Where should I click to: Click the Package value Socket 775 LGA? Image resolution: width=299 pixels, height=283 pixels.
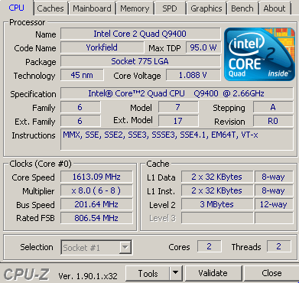pos(141,61)
